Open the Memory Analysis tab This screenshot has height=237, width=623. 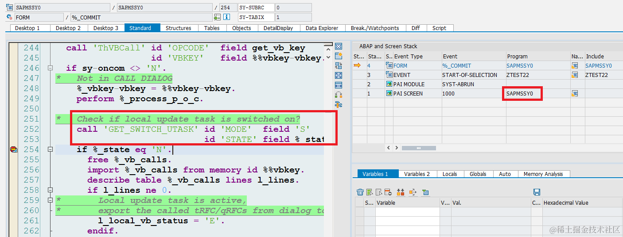click(543, 174)
